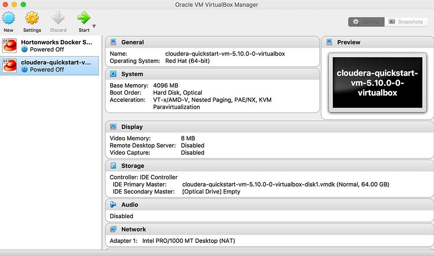Click Intel PRO/1000 MT Desktop (NAT) adapter
The height and width of the screenshot is (256, 434).
pyautogui.click(x=188, y=241)
